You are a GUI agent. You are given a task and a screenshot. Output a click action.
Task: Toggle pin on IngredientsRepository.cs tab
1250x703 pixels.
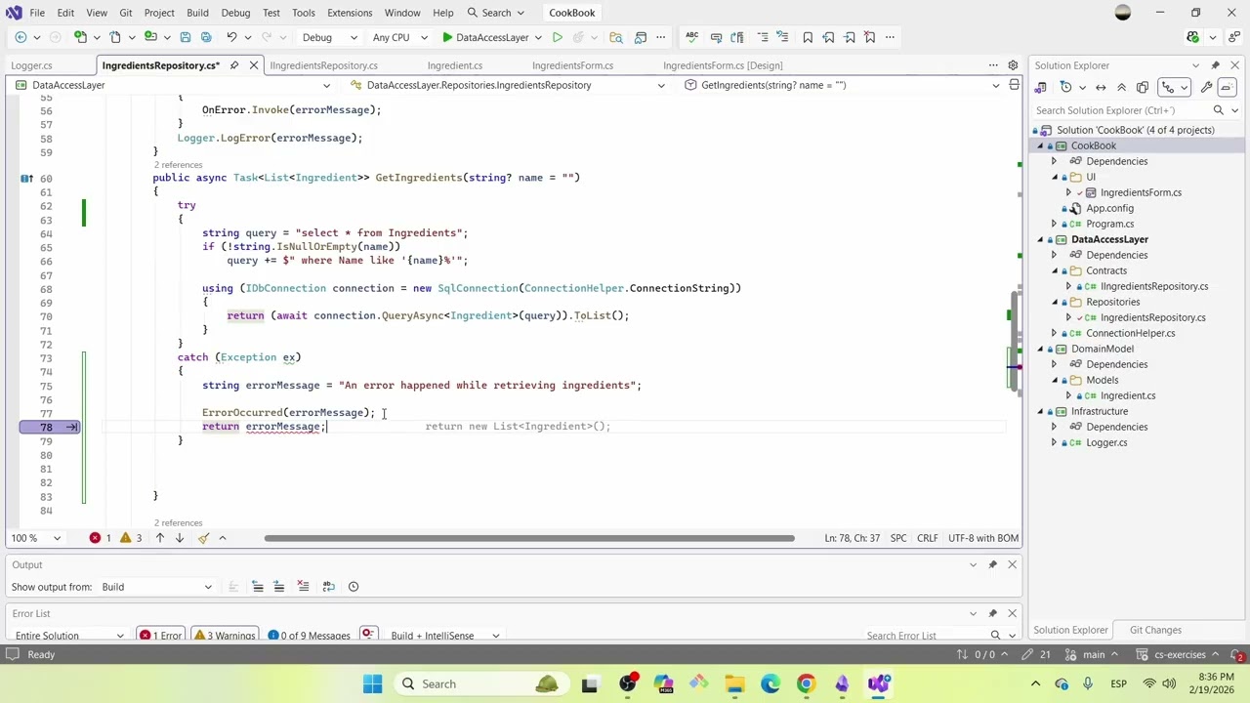[234, 65]
